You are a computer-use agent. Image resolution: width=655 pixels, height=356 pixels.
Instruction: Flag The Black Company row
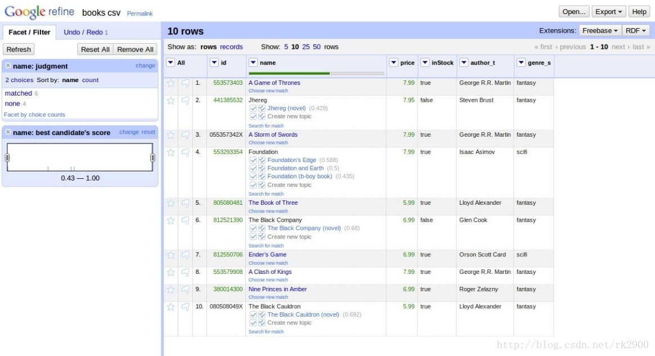[x=186, y=220]
